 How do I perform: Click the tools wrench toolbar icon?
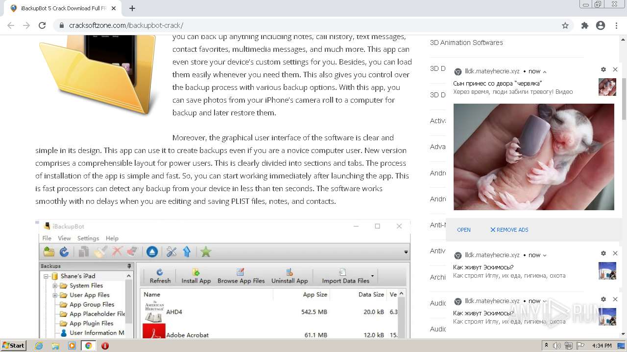pyautogui.click(x=171, y=252)
